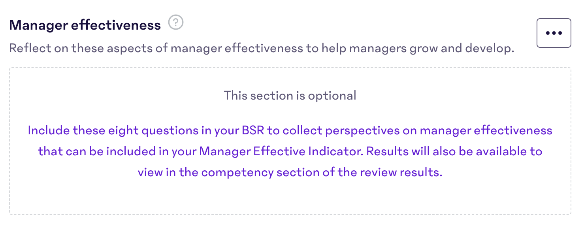Click the 'Include these eight questions' line
The width and height of the screenshot is (584, 226).
tap(290, 130)
